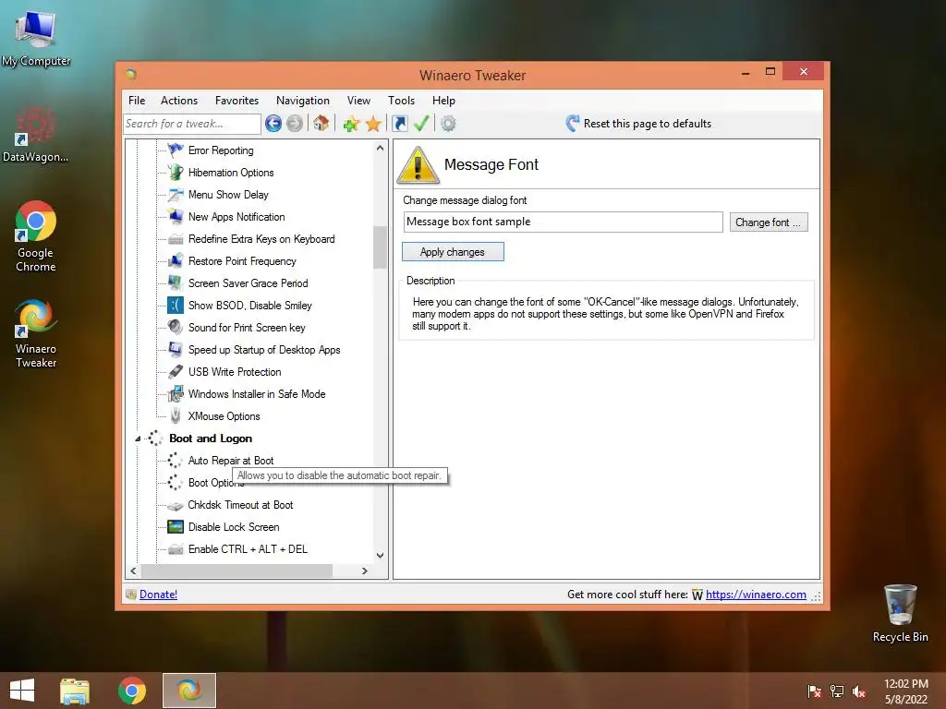The height and width of the screenshot is (709, 946).
Task: Click the Restore Point Frequency icon
Action: click(176, 260)
